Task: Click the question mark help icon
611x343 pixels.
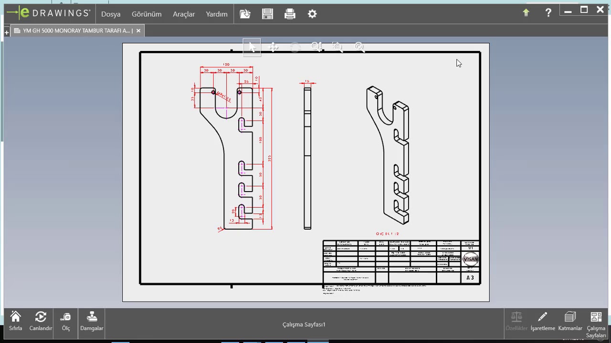Action: (548, 13)
